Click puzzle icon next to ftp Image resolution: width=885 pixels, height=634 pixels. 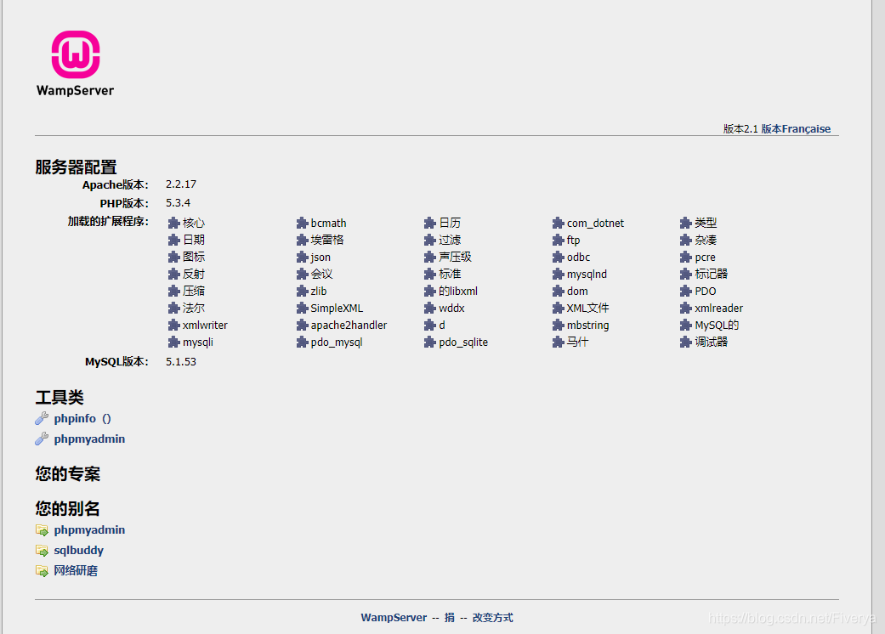tap(559, 241)
